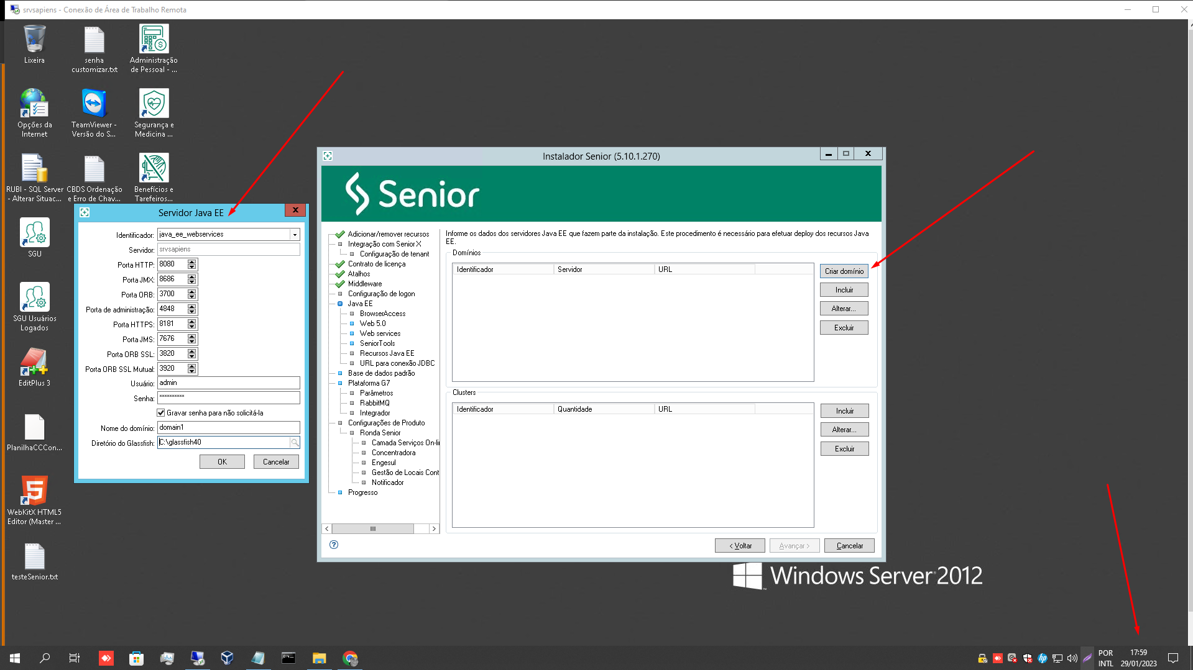The height and width of the screenshot is (670, 1193).
Task: Click the help question mark icon in installer
Action: (x=334, y=545)
